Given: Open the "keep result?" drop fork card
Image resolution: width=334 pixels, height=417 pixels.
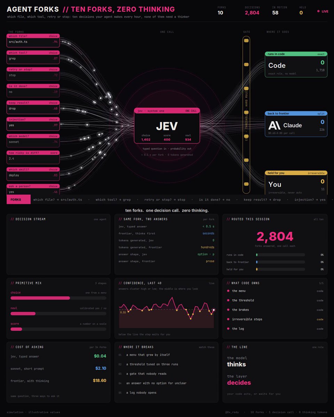Looking at the screenshot, I should pos(33,108).
